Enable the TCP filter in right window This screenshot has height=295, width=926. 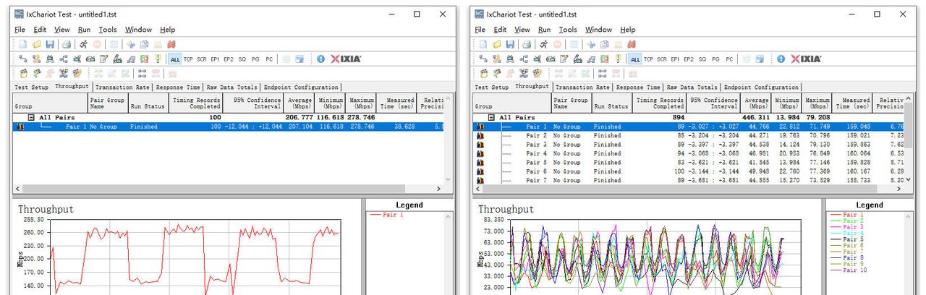coord(648,59)
